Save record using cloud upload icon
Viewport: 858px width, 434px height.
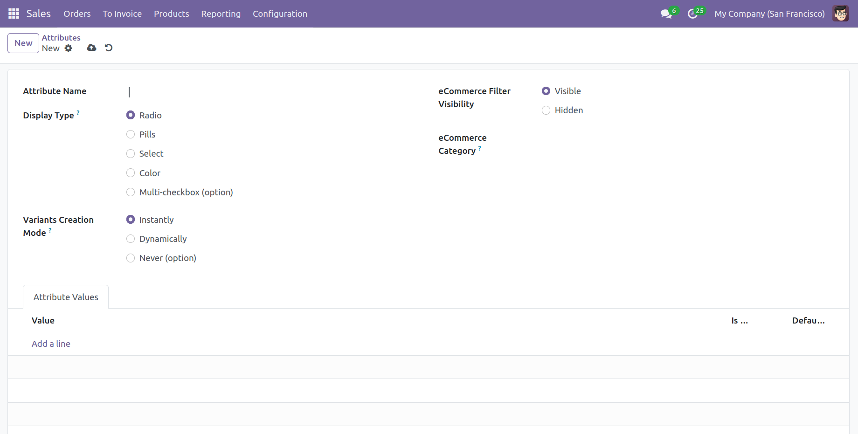92,48
